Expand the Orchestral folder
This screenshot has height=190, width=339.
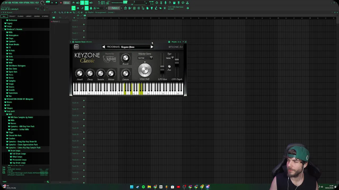(13, 20)
